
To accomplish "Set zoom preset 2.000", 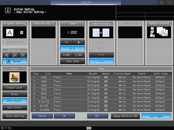I will 79,55.
